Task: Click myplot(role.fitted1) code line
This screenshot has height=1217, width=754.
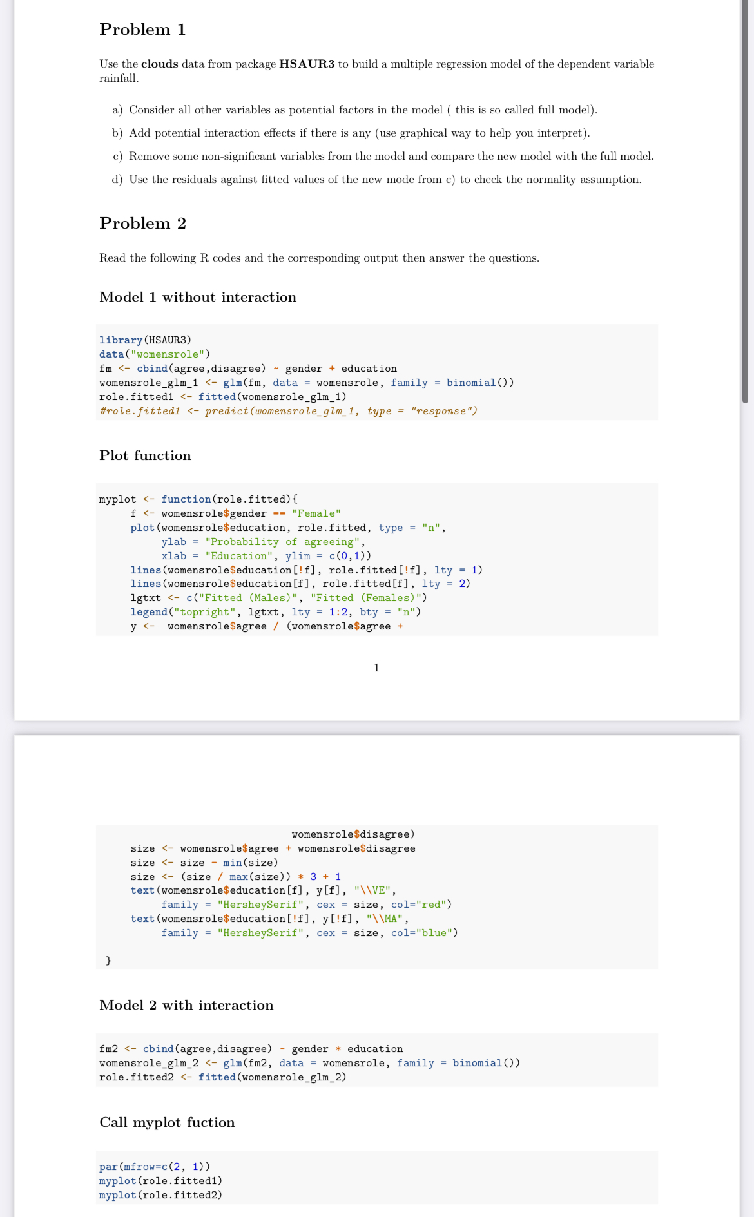Action: pyautogui.click(x=161, y=1181)
